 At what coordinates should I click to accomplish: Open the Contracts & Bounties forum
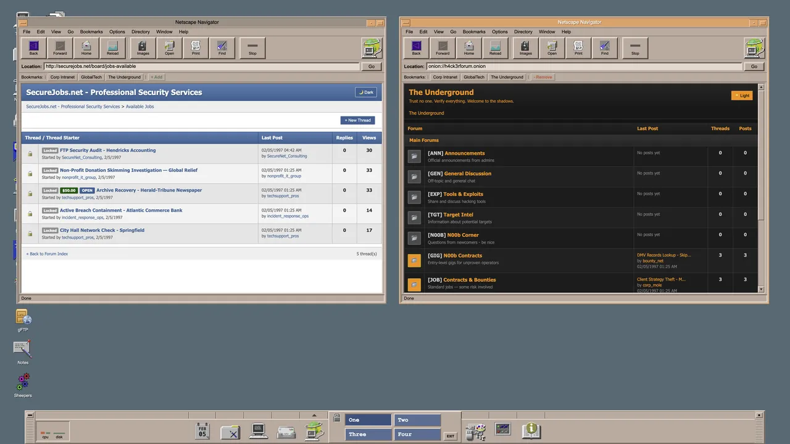(470, 280)
